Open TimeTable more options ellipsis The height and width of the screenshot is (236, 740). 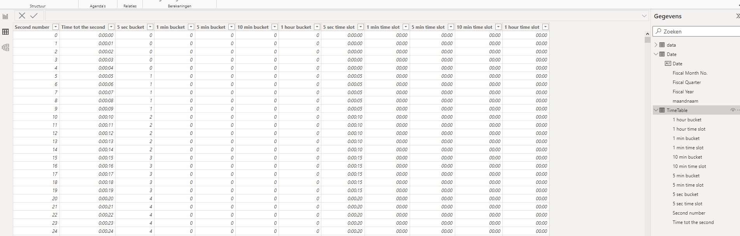(738, 110)
